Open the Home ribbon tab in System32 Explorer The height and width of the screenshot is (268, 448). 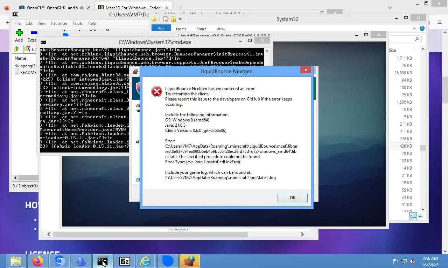(x=181, y=29)
